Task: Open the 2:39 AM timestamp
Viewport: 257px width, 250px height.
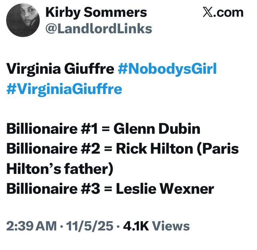Action: click(32, 226)
